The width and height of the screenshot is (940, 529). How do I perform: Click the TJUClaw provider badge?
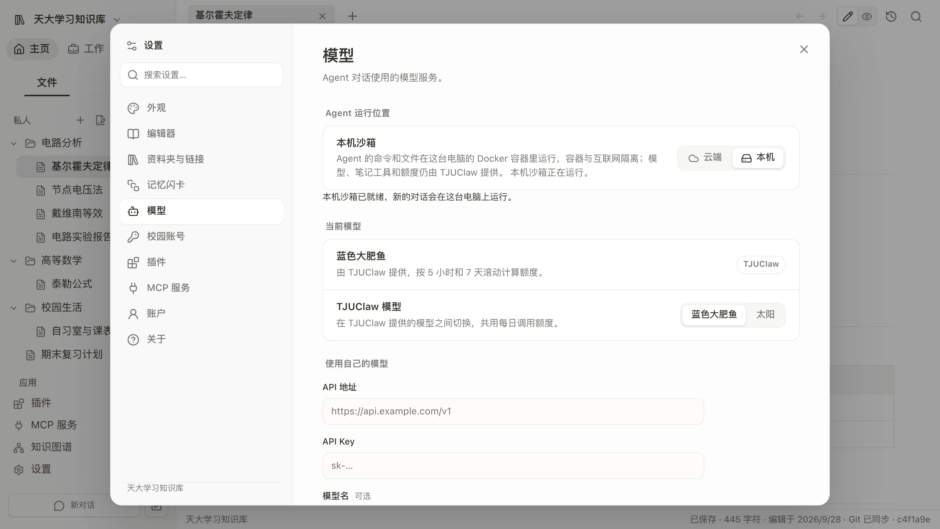(761, 264)
